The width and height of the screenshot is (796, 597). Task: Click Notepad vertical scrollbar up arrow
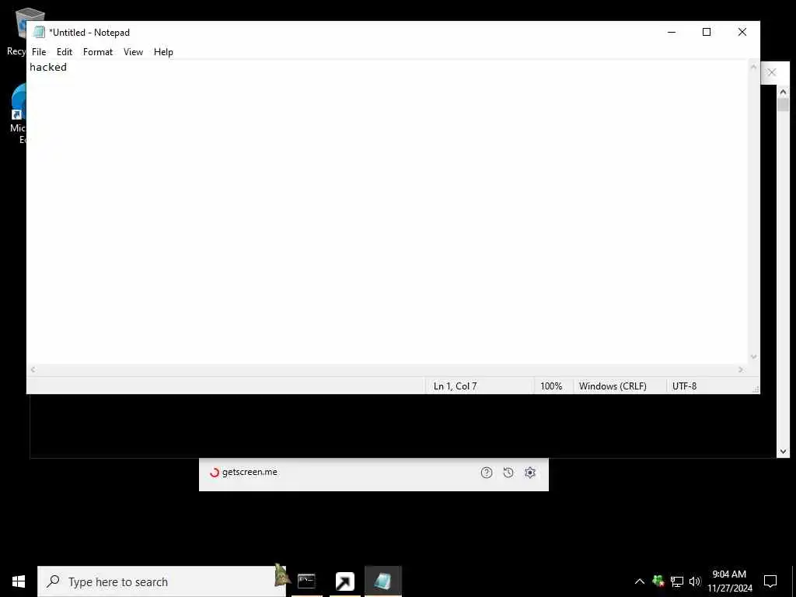tap(753, 67)
